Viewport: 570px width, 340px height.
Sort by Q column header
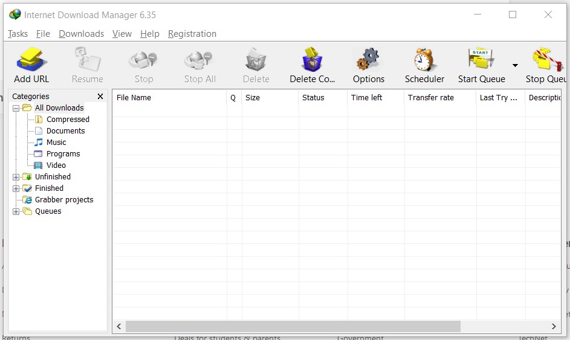pyautogui.click(x=234, y=98)
